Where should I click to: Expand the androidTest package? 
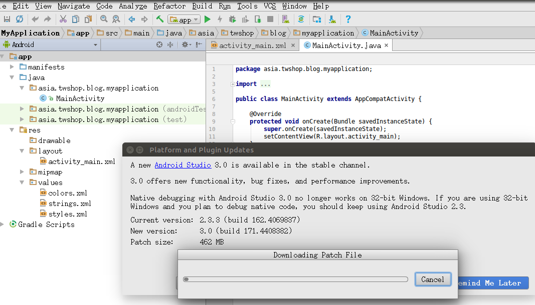(x=22, y=109)
